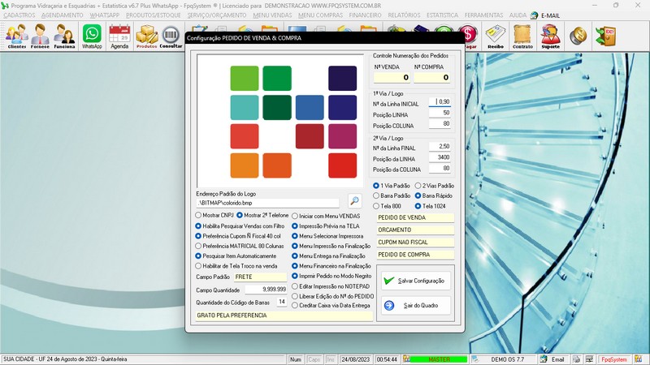Toggle Editar Impressão no NOTEPAD option

[x=295, y=286]
